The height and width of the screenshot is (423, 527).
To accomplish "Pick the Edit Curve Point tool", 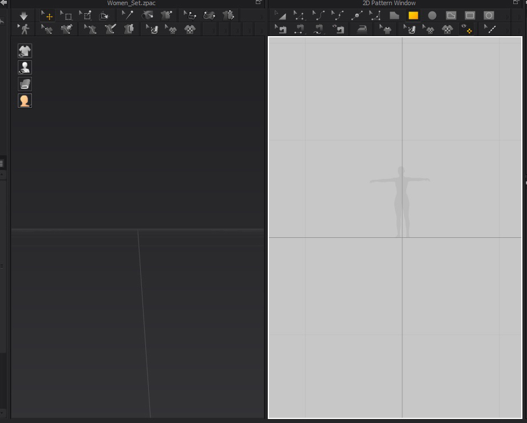I will point(337,15).
